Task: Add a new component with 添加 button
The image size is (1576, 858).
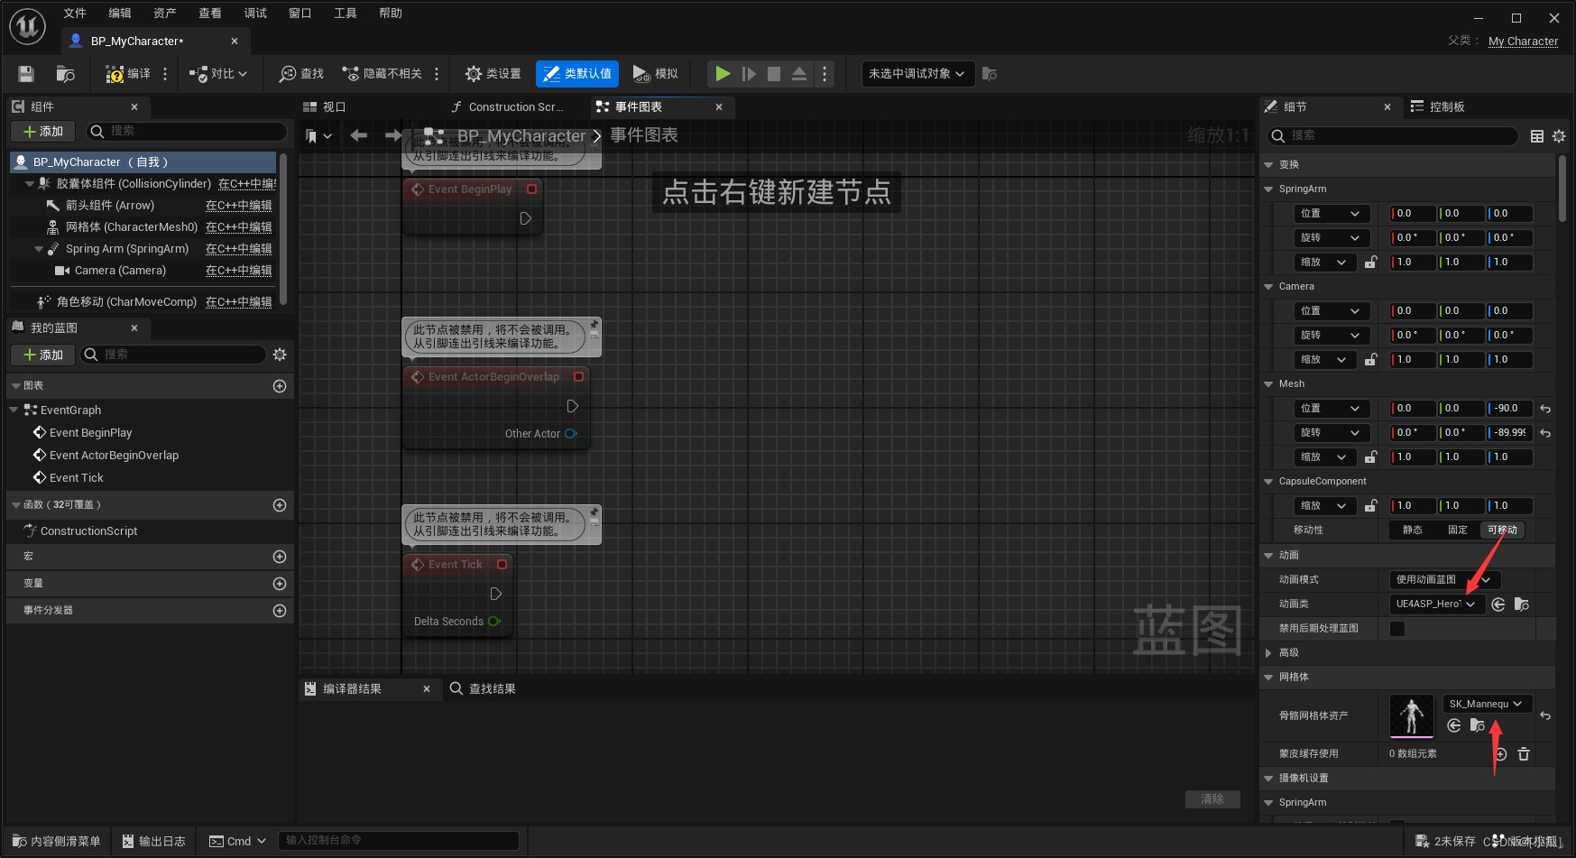Action: click(43, 132)
